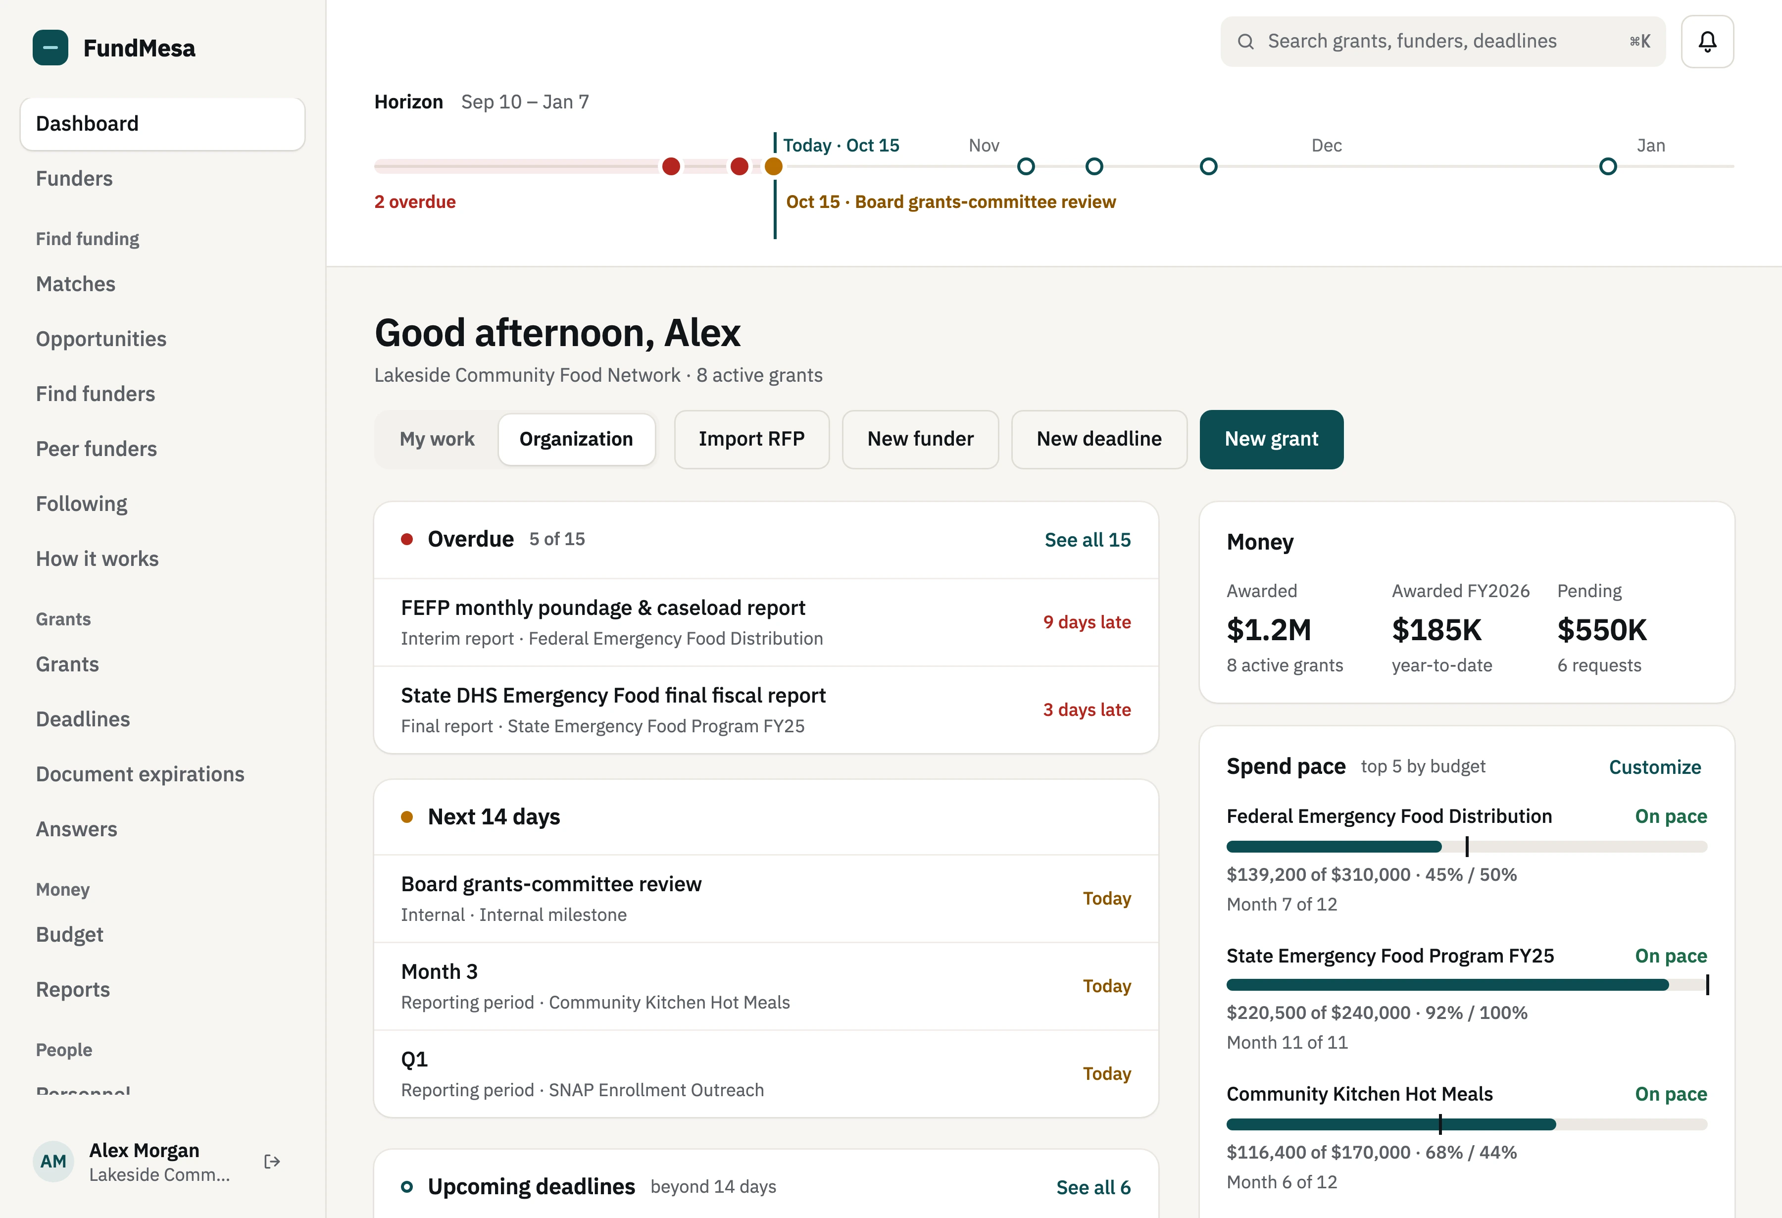Click Community Kitchen Hot Meals title
This screenshot has height=1218, width=1782.
coord(1359,1094)
